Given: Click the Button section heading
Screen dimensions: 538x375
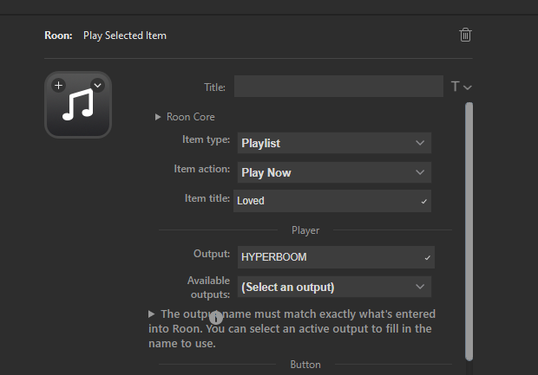Looking at the screenshot, I should (x=305, y=365).
